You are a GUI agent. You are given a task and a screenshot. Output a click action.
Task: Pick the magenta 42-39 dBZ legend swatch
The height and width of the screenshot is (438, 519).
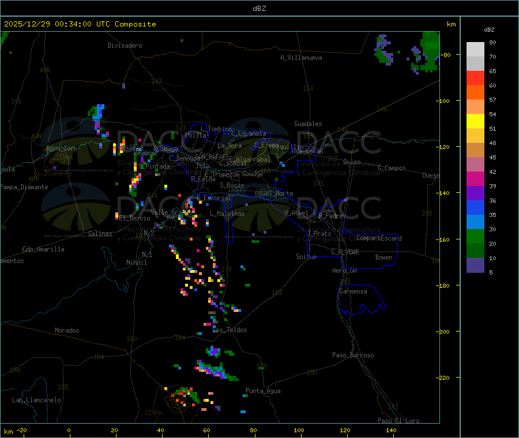pyautogui.click(x=475, y=178)
